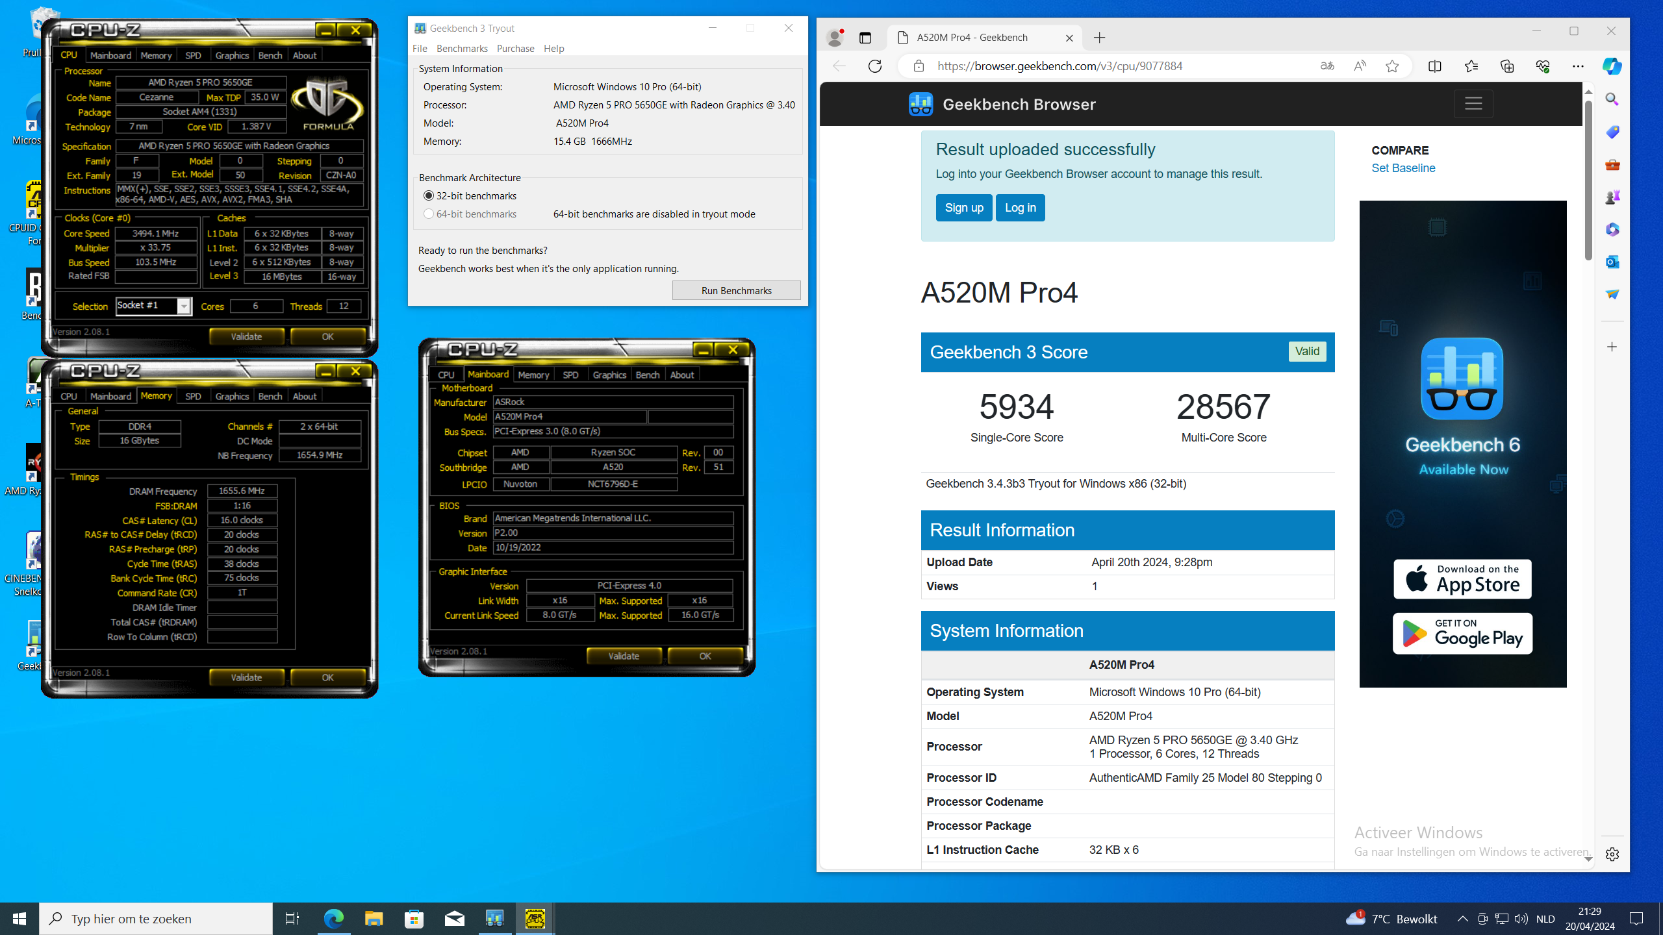Open Edge tab actions menu icon
Image resolution: width=1663 pixels, height=935 pixels.
[865, 38]
